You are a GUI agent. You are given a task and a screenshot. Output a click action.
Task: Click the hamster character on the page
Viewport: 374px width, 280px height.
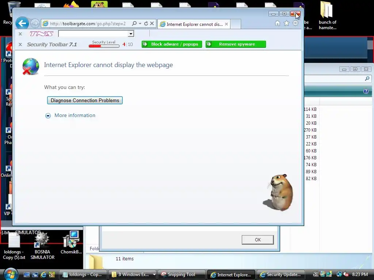pos(279,192)
